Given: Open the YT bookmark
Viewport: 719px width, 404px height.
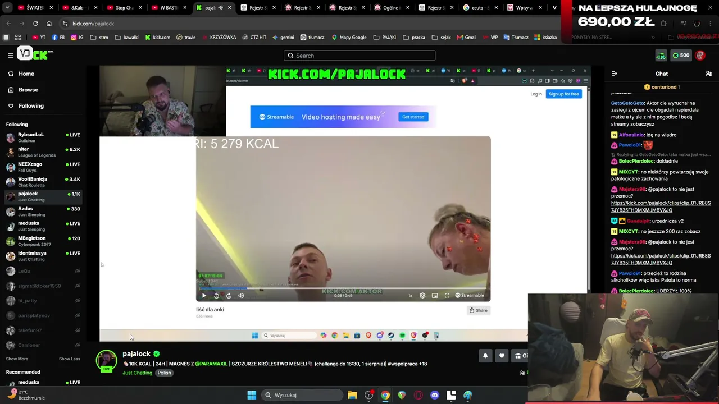Looking at the screenshot, I should [39, 38].
